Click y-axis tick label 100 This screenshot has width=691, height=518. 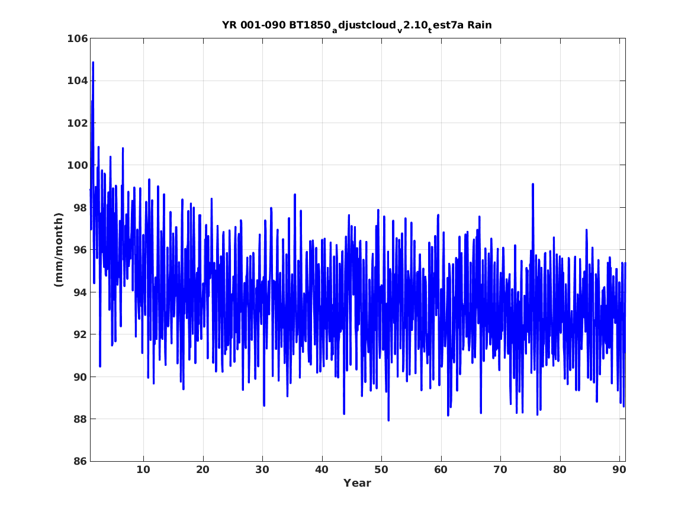[78, 165]
